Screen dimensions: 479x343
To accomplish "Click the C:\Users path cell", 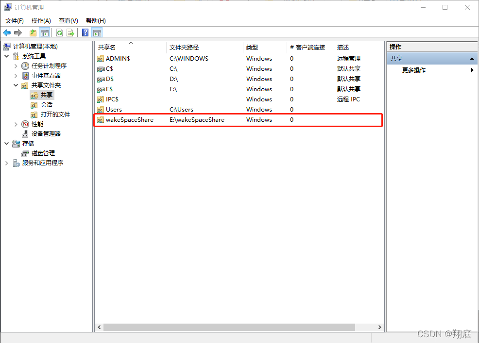I will pyautogui.click(x=181, y=110).
